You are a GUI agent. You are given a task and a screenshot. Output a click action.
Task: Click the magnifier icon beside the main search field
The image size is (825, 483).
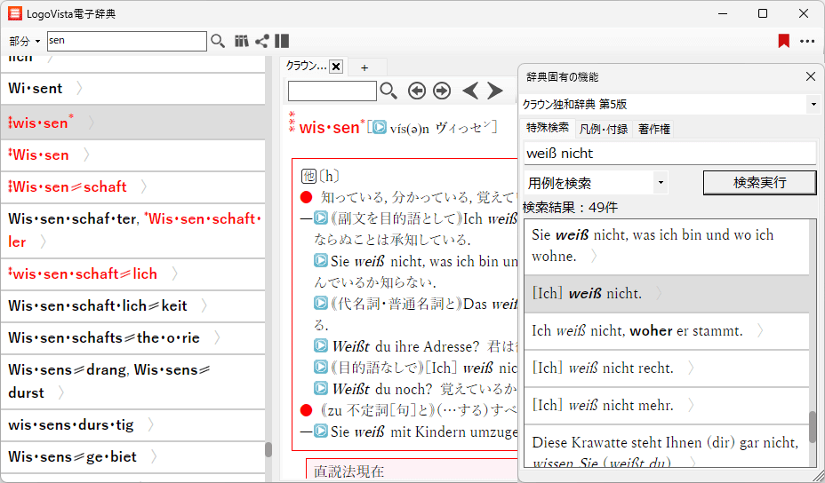pyautogui.click(x=218, y=41)
